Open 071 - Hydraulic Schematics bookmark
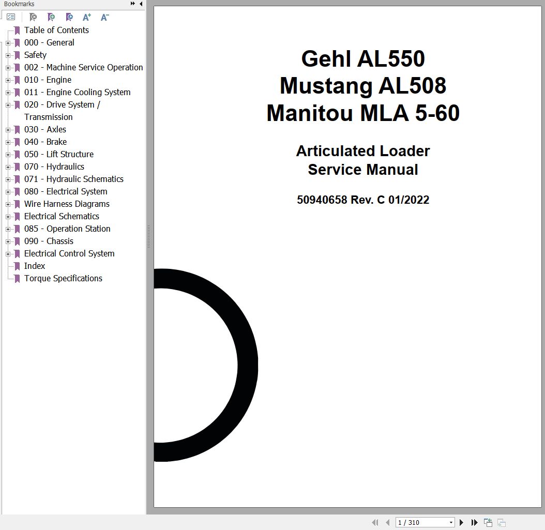 pos(74,179)
